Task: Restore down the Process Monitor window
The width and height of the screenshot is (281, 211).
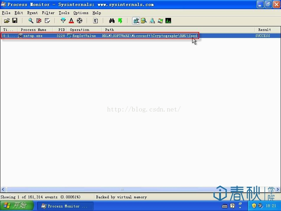Action: pos(268,5)
